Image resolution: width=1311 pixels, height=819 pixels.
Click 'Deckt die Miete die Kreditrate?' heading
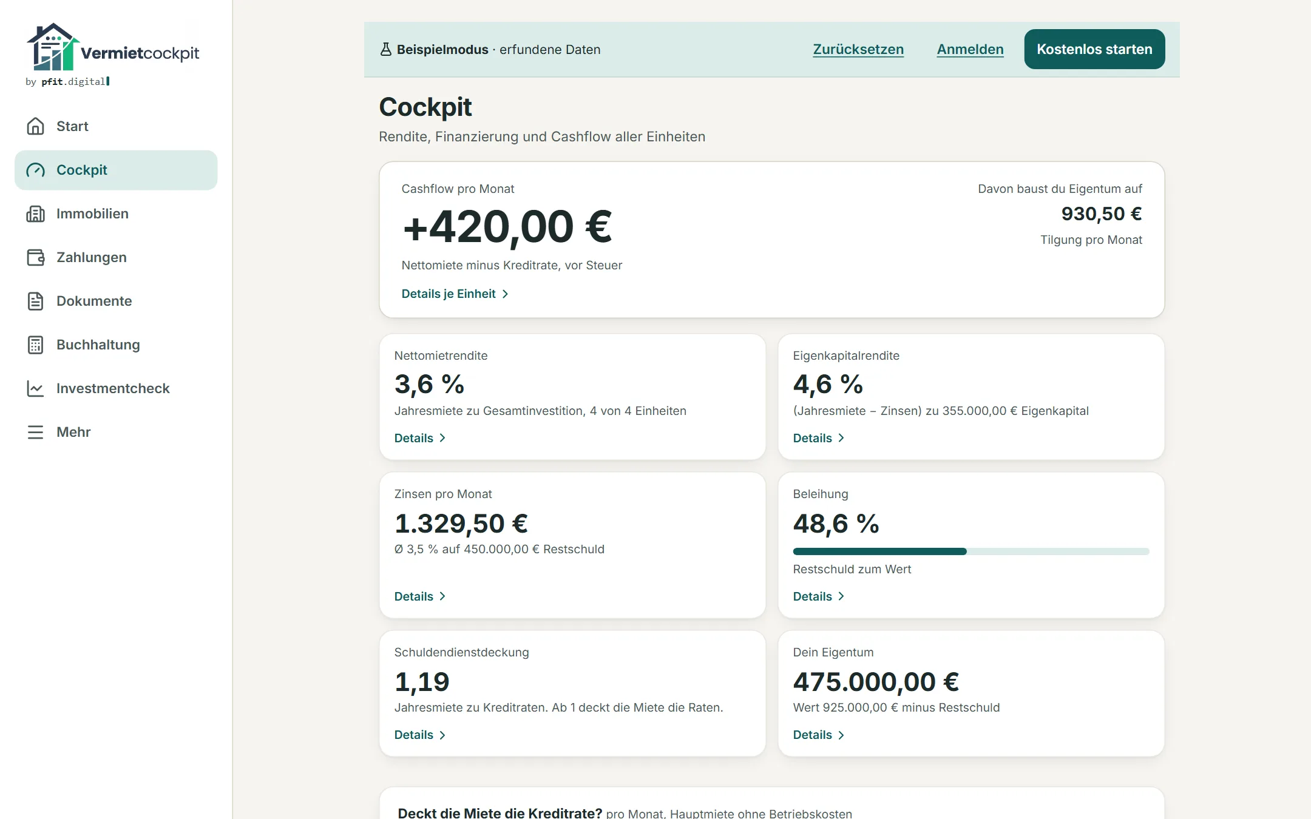pos(500,813)
